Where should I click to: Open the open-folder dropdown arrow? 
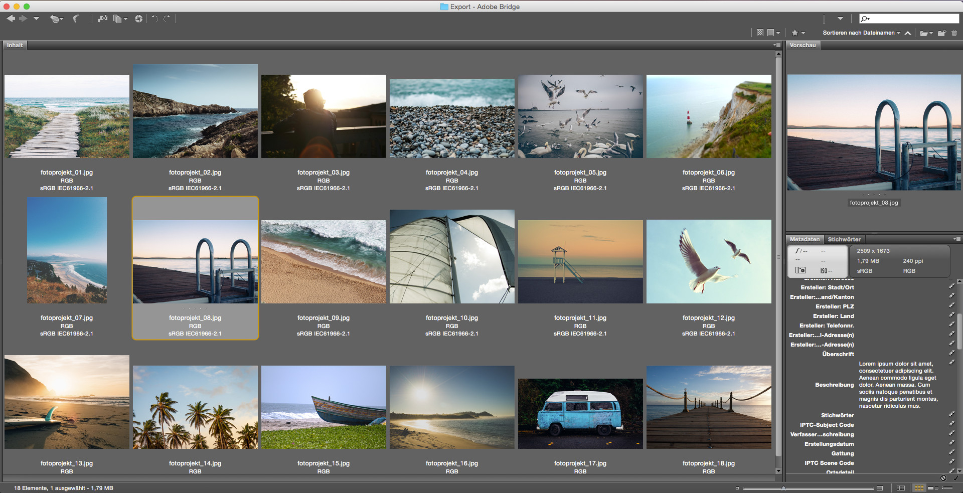click(x=931, y=33)
